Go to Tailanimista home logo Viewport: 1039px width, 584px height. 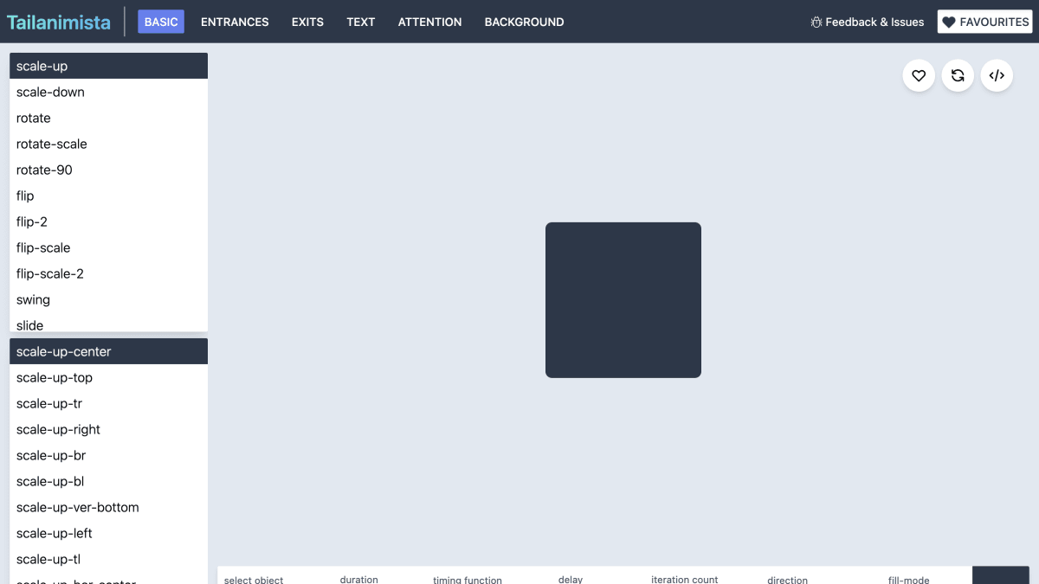[59, 22]
